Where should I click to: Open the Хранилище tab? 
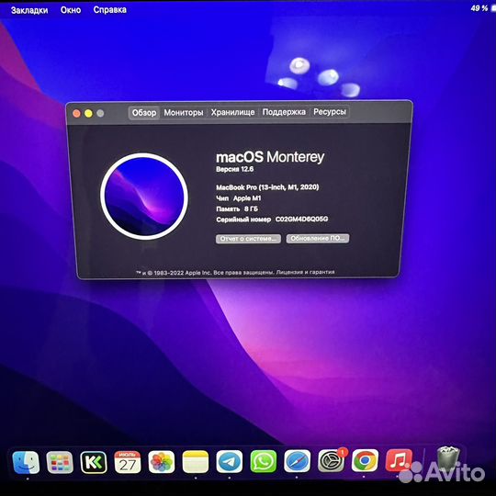pyautogui.click(x=232, y=112)
